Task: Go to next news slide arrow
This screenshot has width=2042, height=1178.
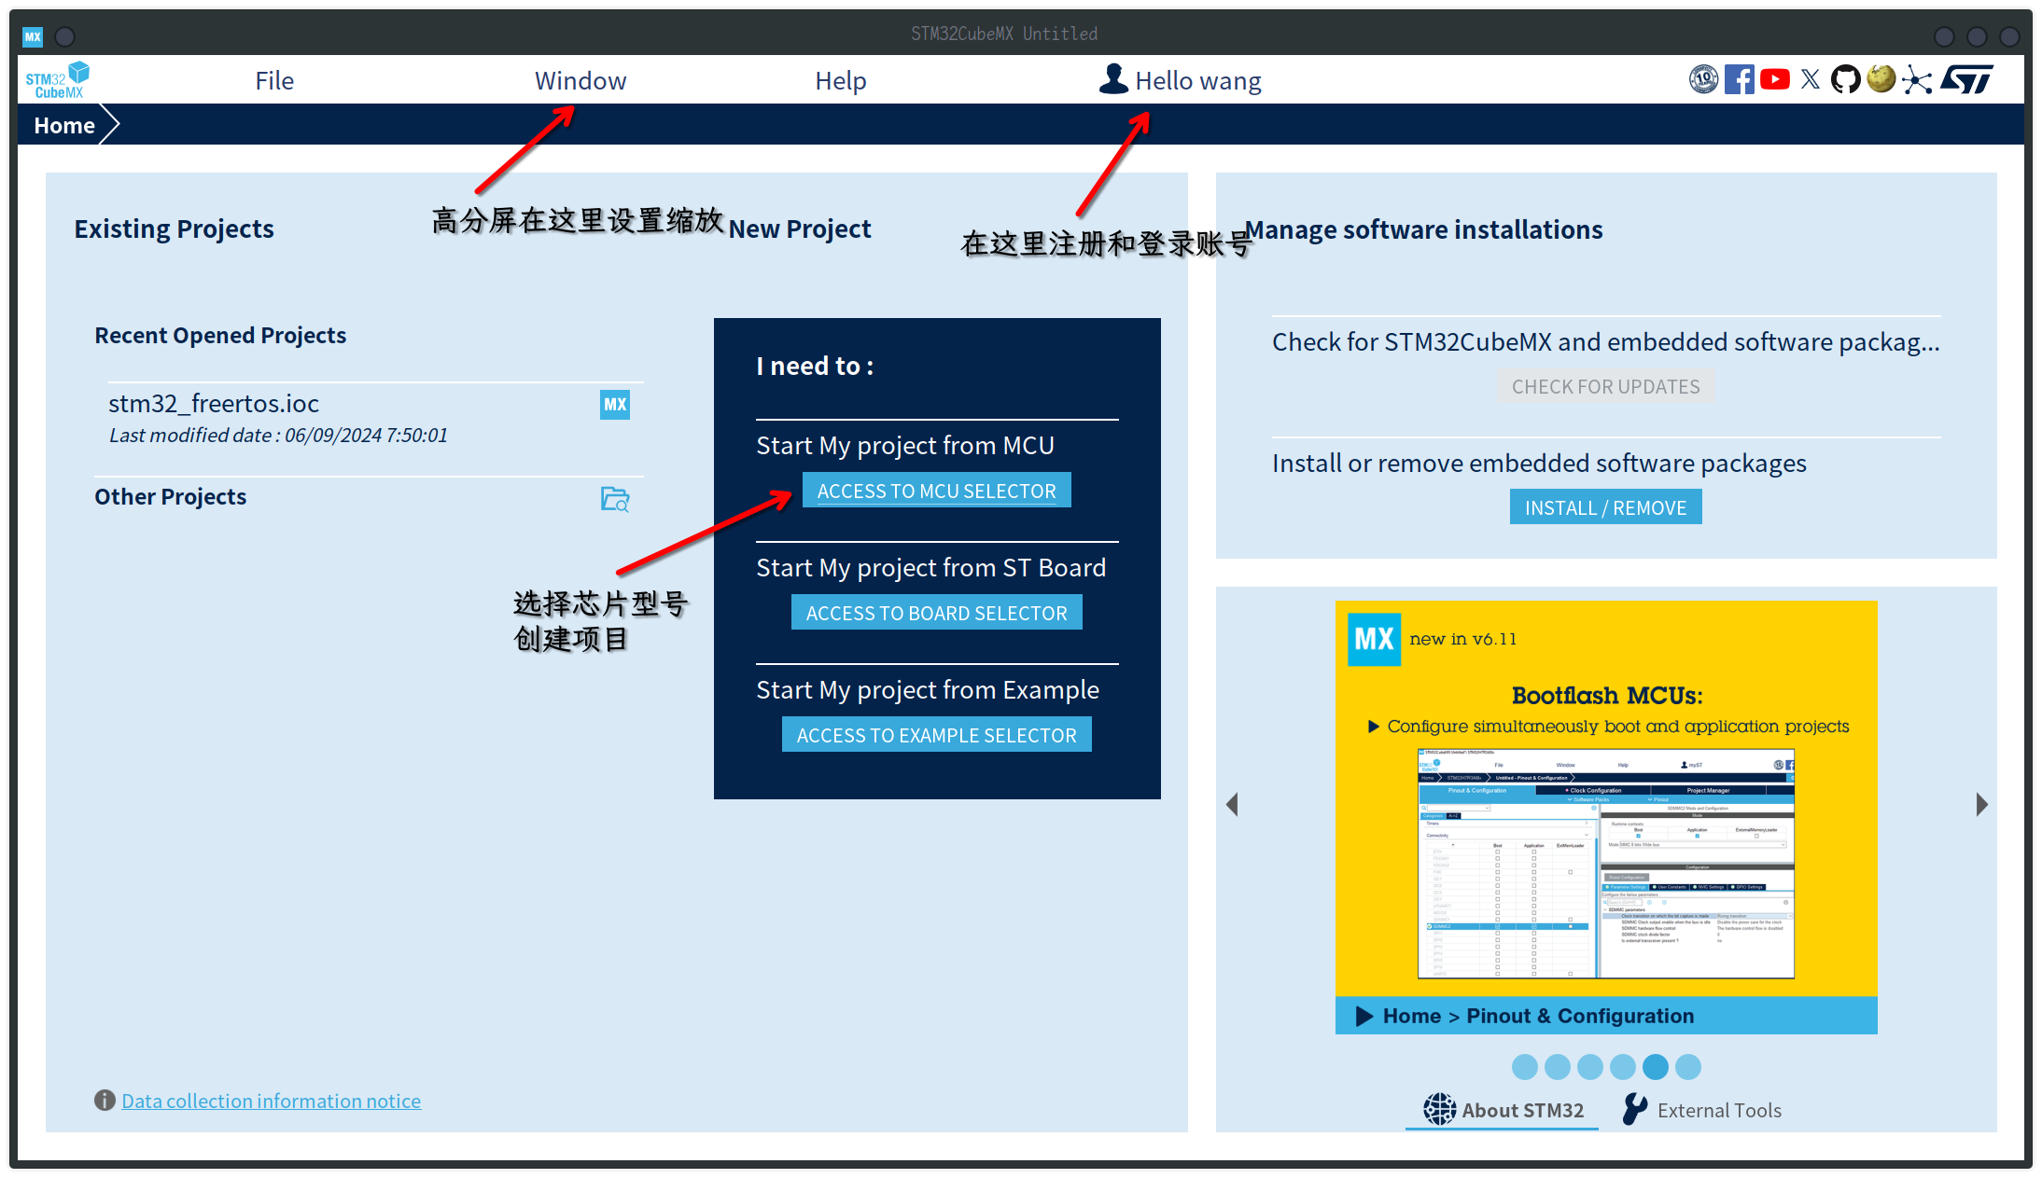Action: [1981, 804]
